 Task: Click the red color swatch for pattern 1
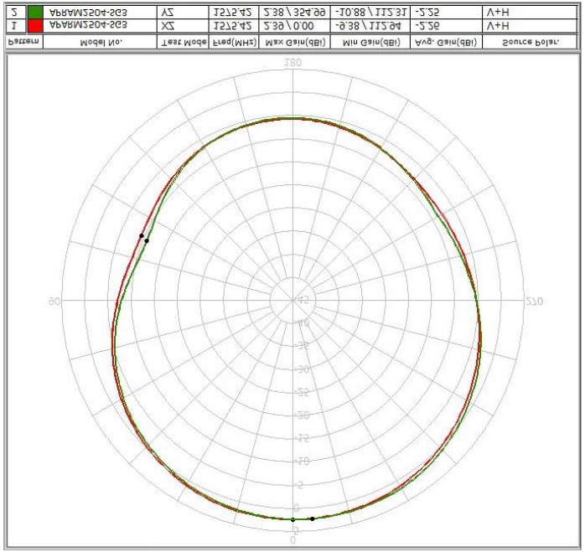click(34, 27)
